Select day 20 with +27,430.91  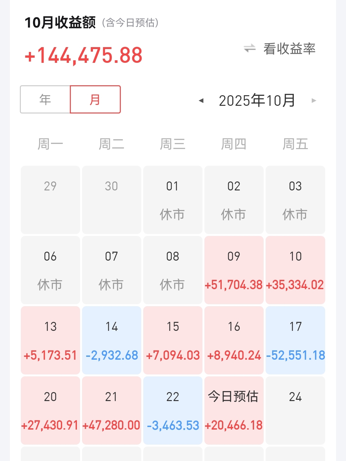click(x=50, y=410)
